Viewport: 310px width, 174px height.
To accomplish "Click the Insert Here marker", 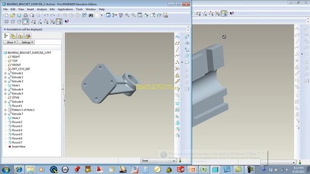I will pos(18,146).
